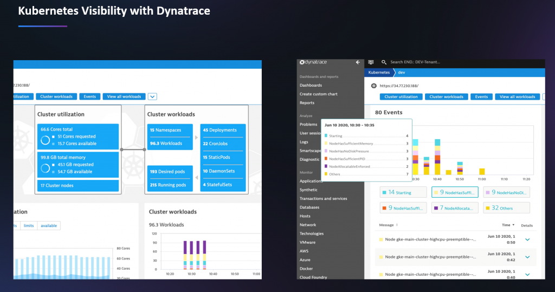The width and height of the screenshot is (555, 292).
Task: Open the chat icon in top bar
Action: click(371, 62)
